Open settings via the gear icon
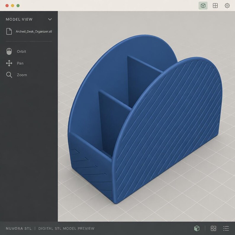Screen dimensions: 235x235 point(227,6)
